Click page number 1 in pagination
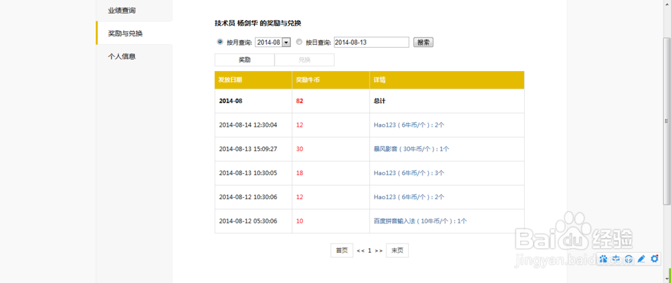 click(x=369, y=251)
